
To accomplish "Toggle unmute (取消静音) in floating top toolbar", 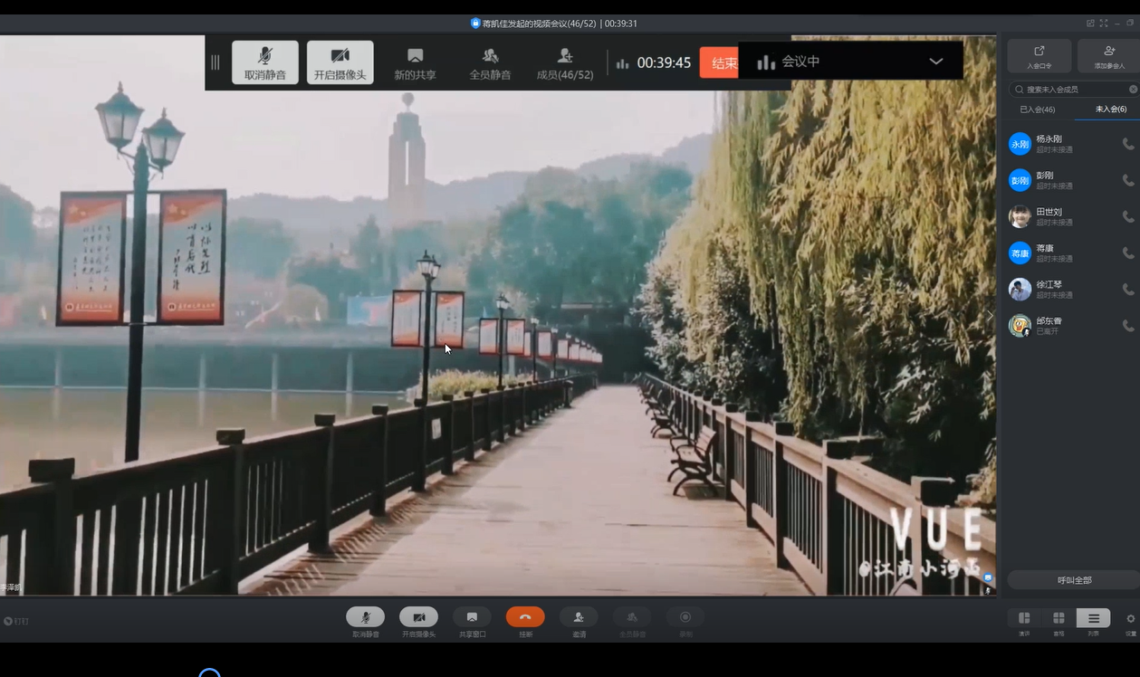I will coord(265,62).
